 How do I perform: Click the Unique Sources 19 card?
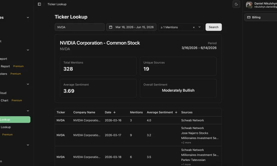coord(178,66)
